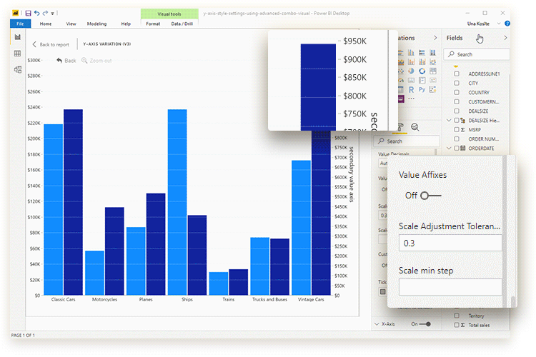
Task: Click the Redo arrow in quick access toolbar
Action: 45,14
